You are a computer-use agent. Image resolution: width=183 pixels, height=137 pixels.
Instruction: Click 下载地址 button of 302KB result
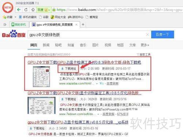68,99
